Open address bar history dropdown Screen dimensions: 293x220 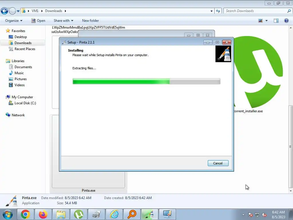coord(211,11)
